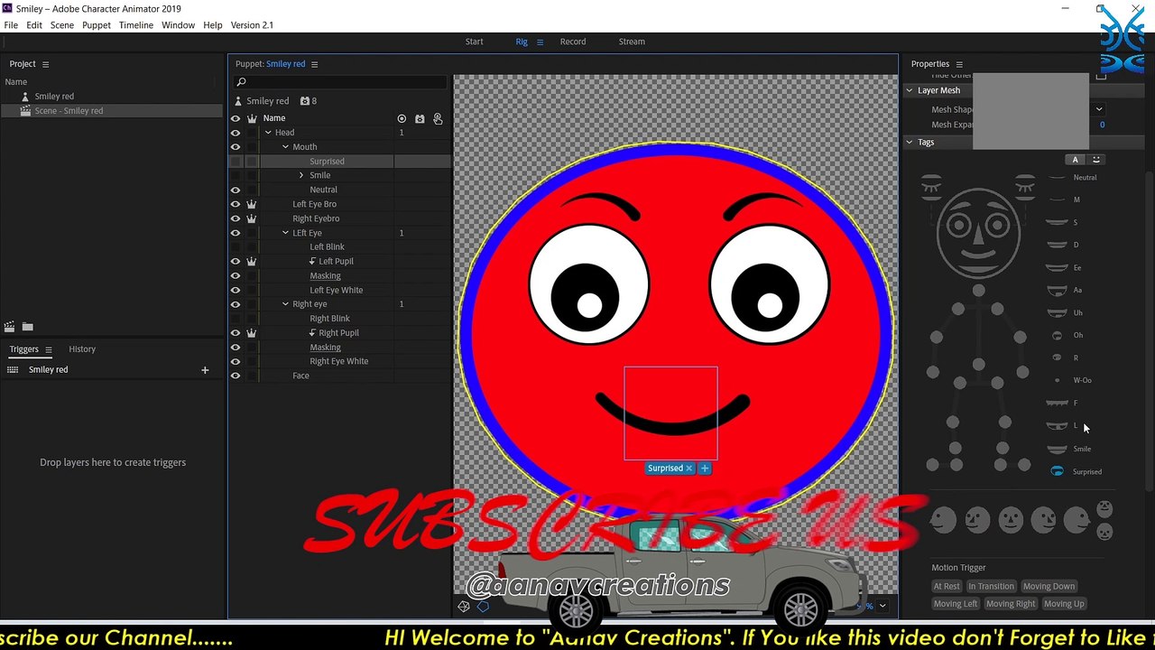Click the crown icon on Right Pupil
The width and height of the screenshot is (1155, 650).
pyautogui.click(x=252, y=333)
